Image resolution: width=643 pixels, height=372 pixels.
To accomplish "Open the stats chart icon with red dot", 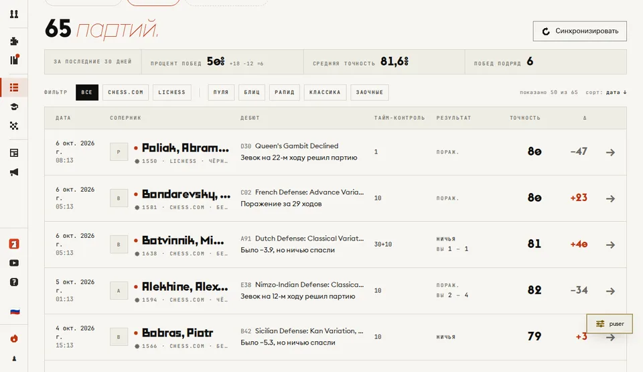I will click(14, 60).
